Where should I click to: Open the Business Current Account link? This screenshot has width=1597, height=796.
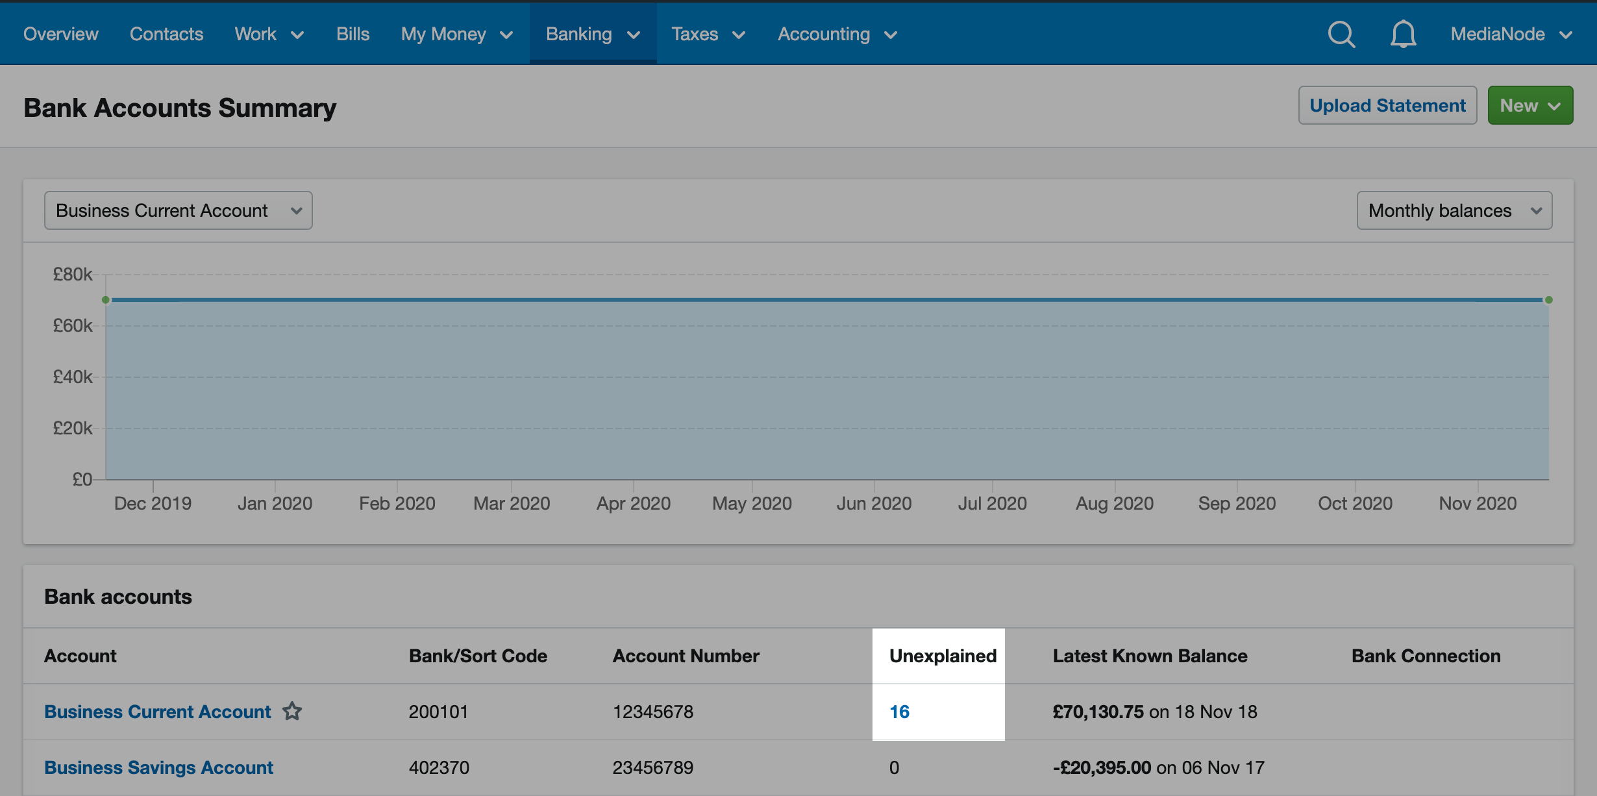(157, 712)
